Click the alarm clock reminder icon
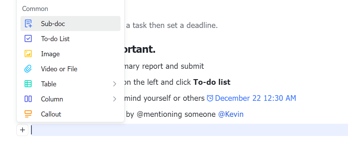 click(210, 98)
